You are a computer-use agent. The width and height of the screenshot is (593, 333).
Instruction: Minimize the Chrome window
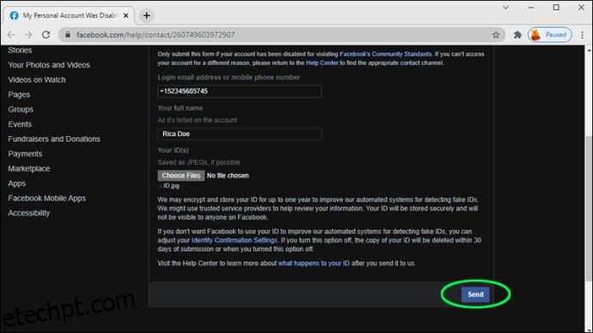531,7
